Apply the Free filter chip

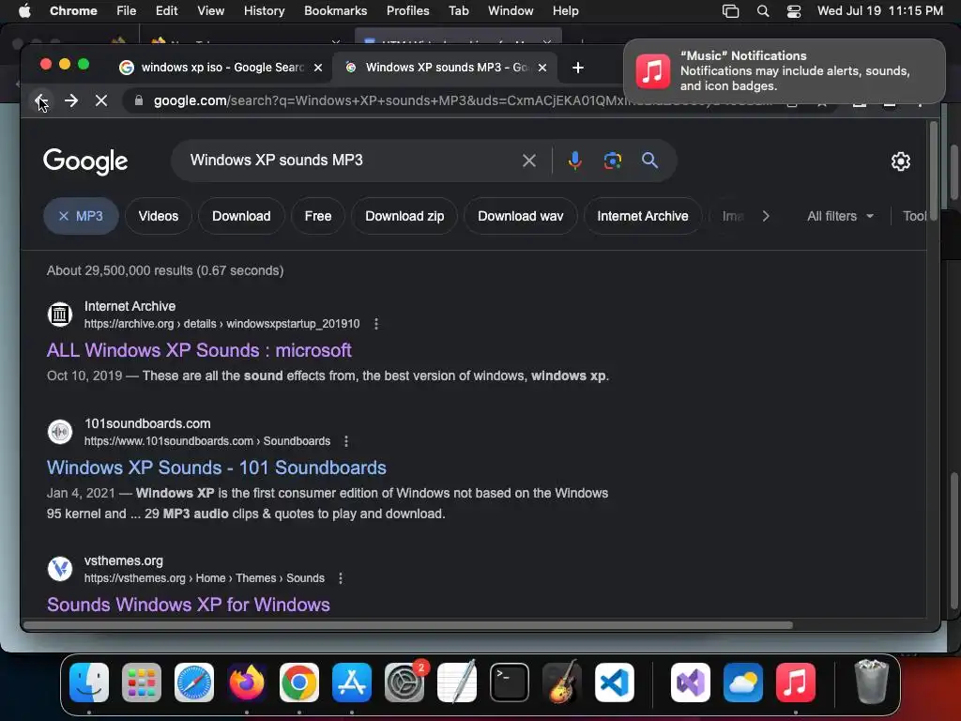click(318, 216)
